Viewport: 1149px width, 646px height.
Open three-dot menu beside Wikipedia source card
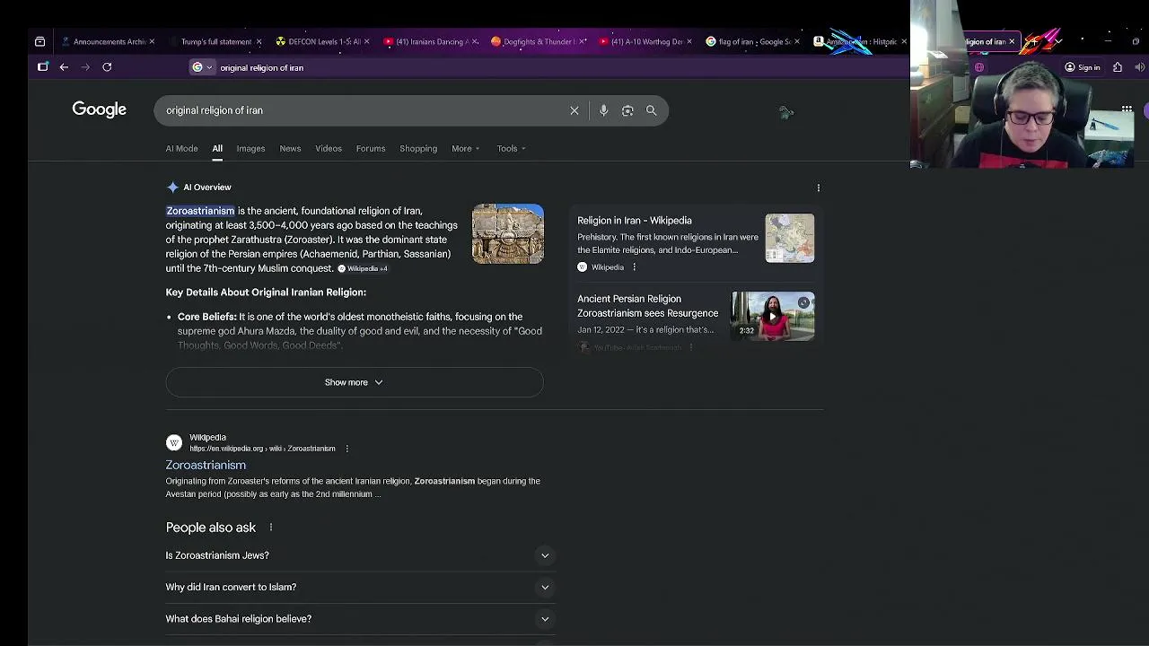pos(634,267)
